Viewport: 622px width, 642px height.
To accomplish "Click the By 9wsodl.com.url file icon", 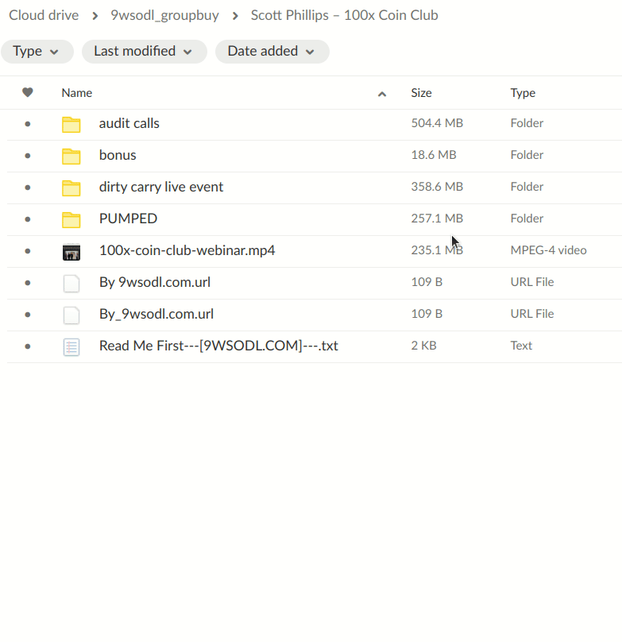I will [x=71, y=284].
